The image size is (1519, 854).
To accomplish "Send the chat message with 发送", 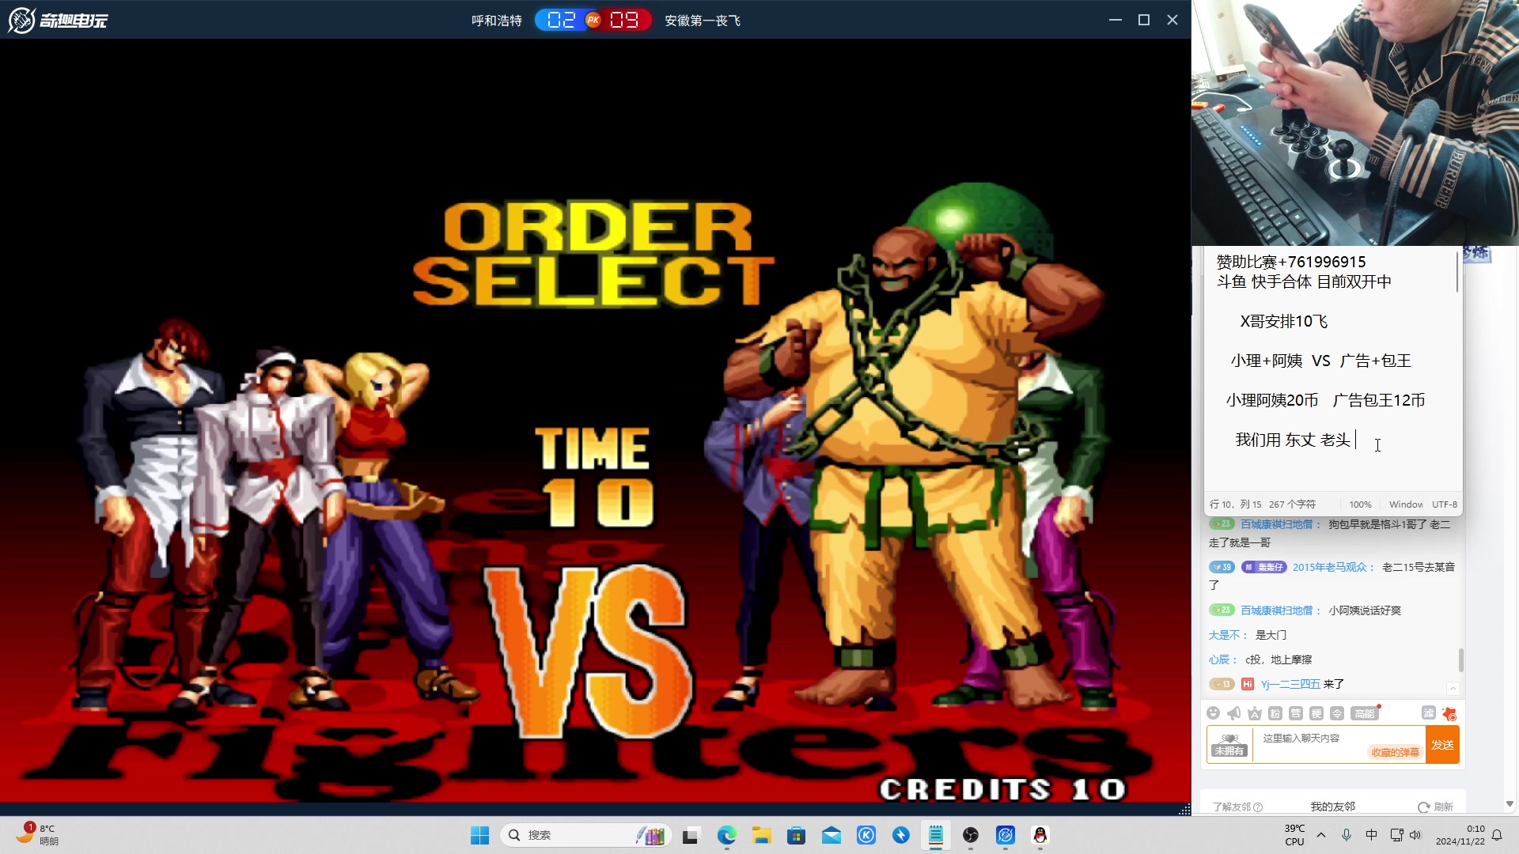I will click(x=1442, y=745).
